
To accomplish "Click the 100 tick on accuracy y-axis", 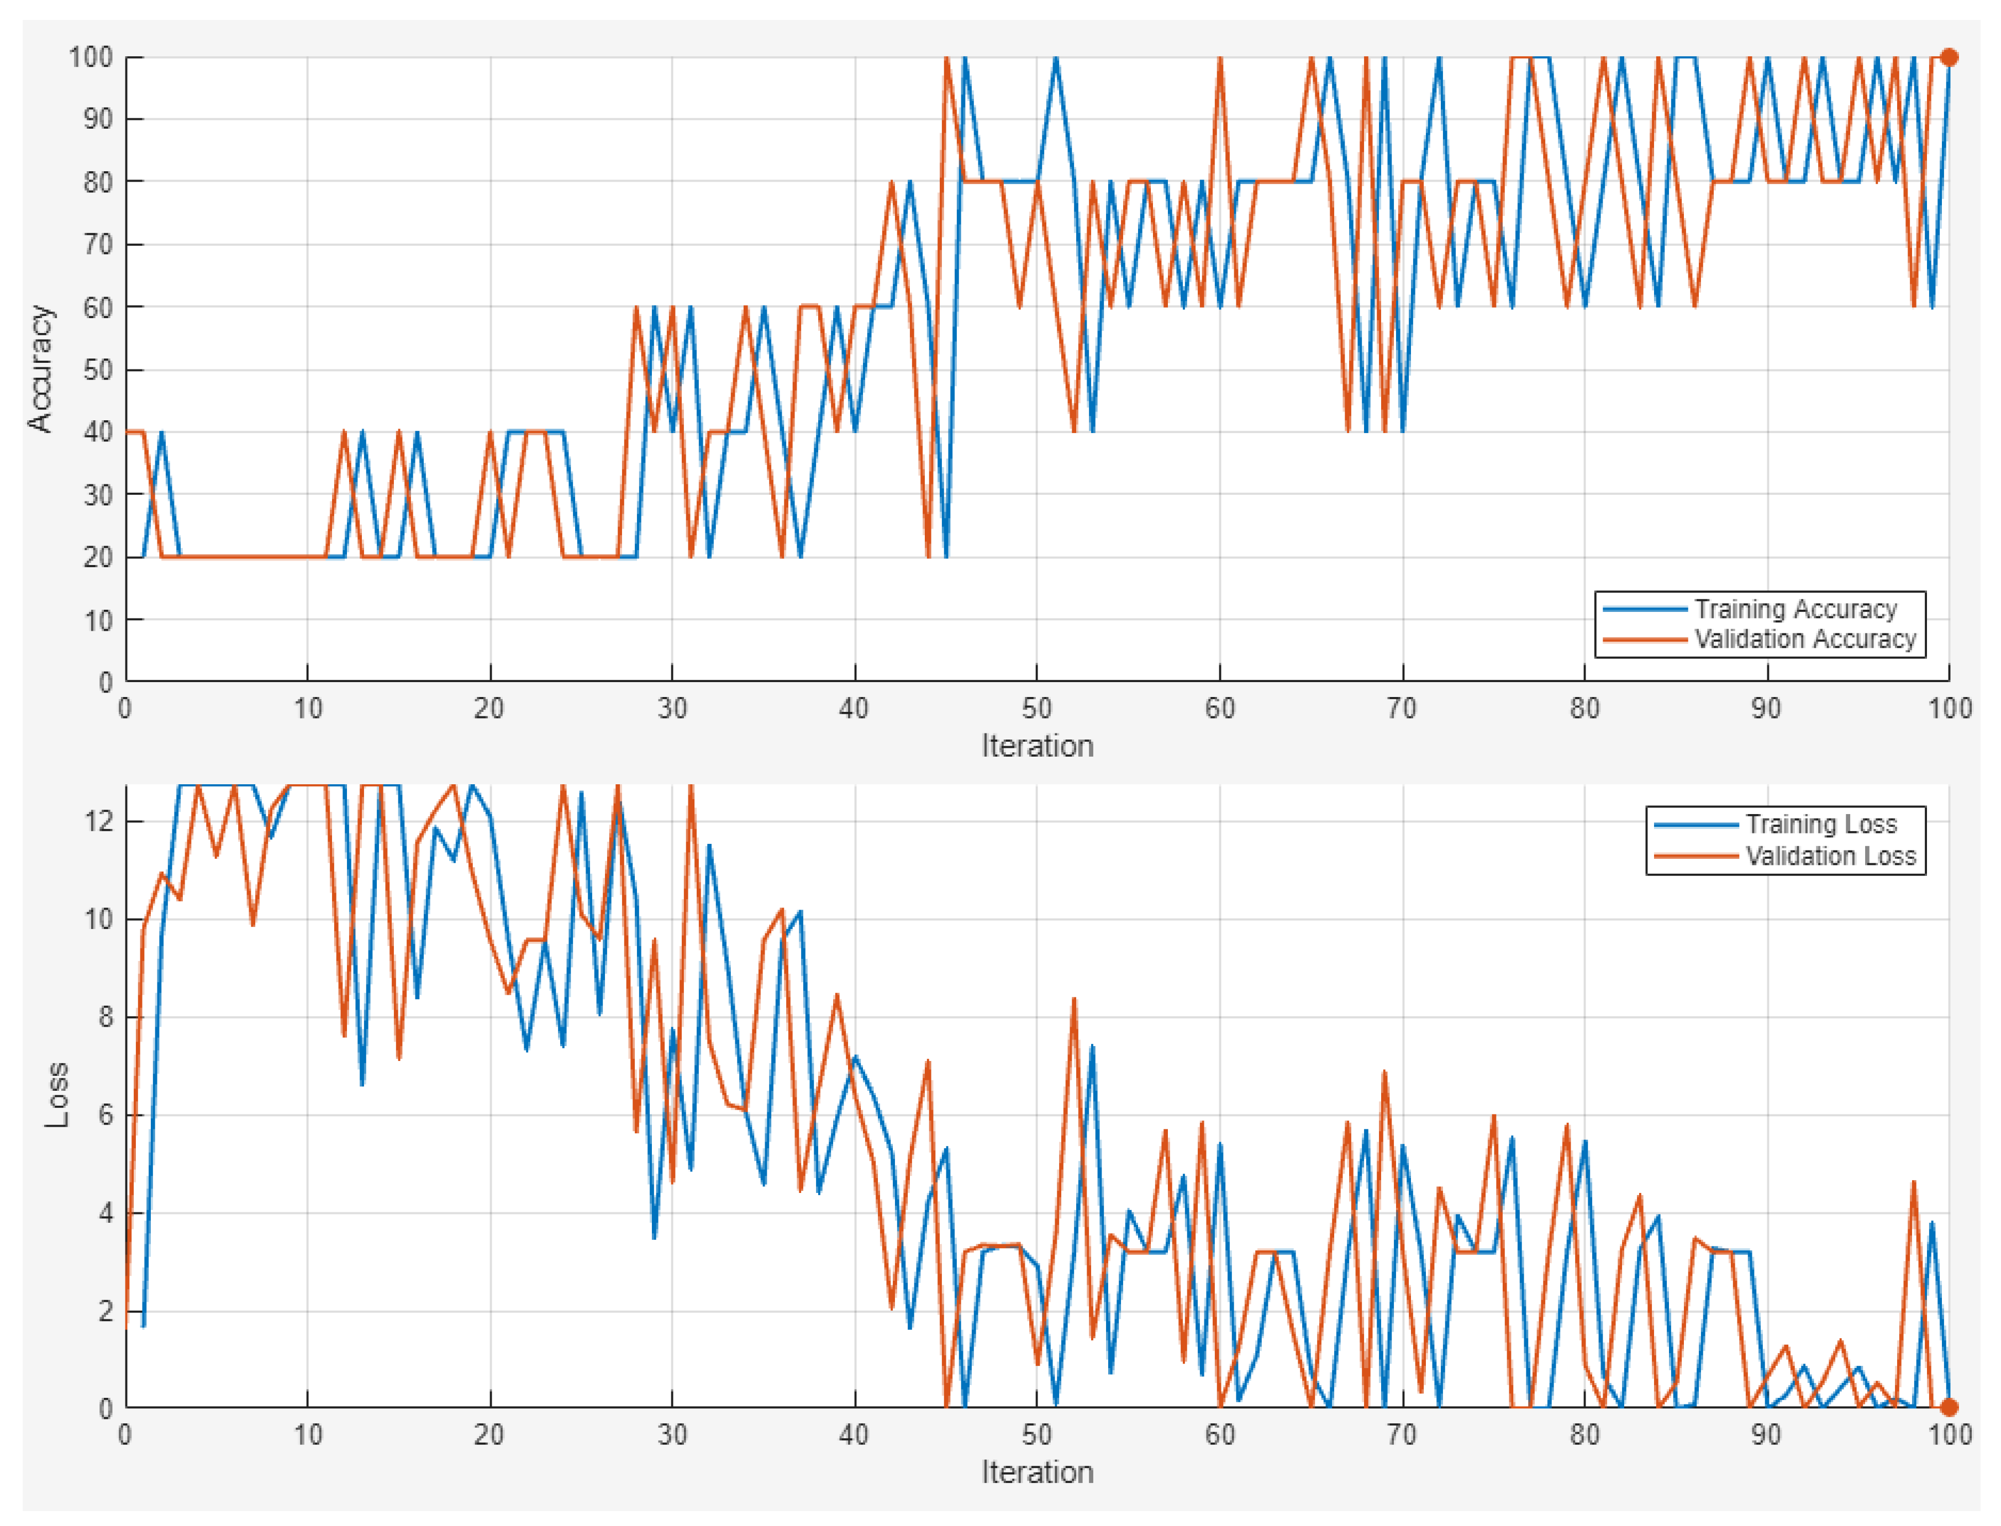I will (x=91, y=57).
